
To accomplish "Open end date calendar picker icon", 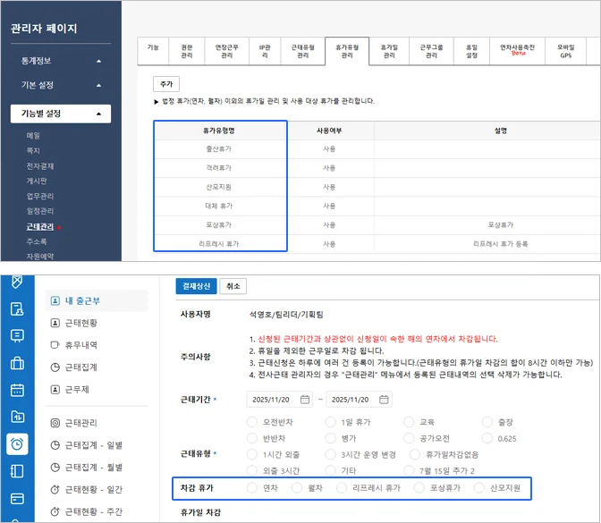I will click(387, 399).
